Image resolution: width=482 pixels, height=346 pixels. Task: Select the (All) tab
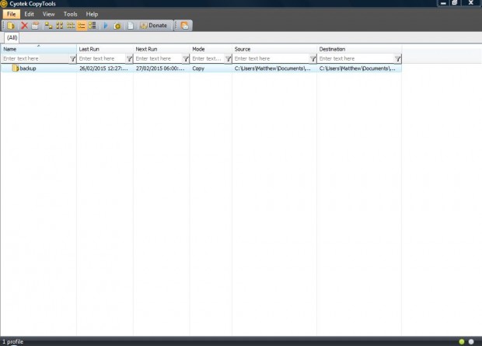[12, 38]
